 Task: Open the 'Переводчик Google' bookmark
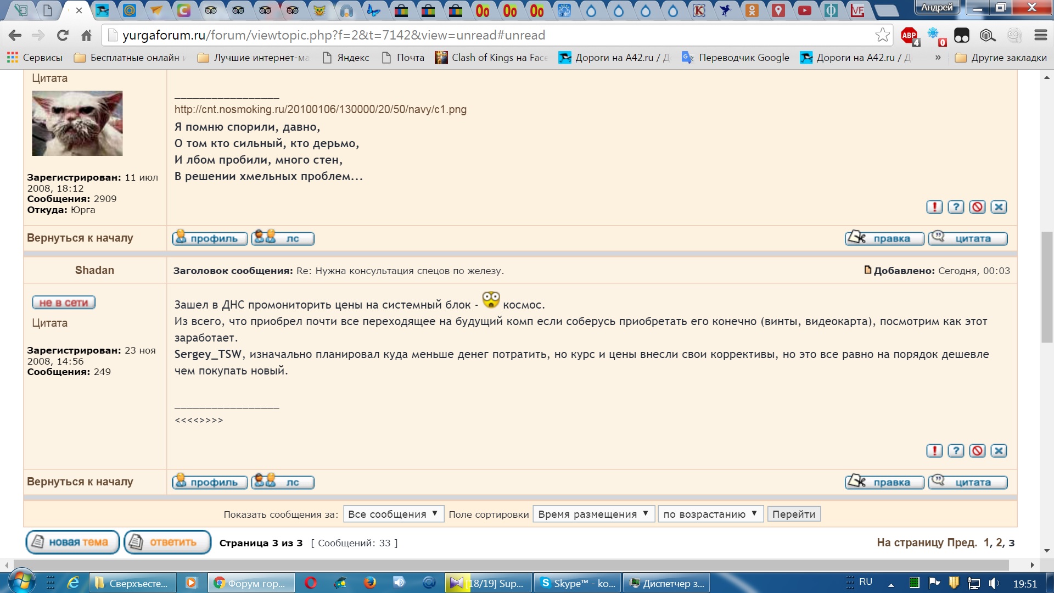point(736,58)
